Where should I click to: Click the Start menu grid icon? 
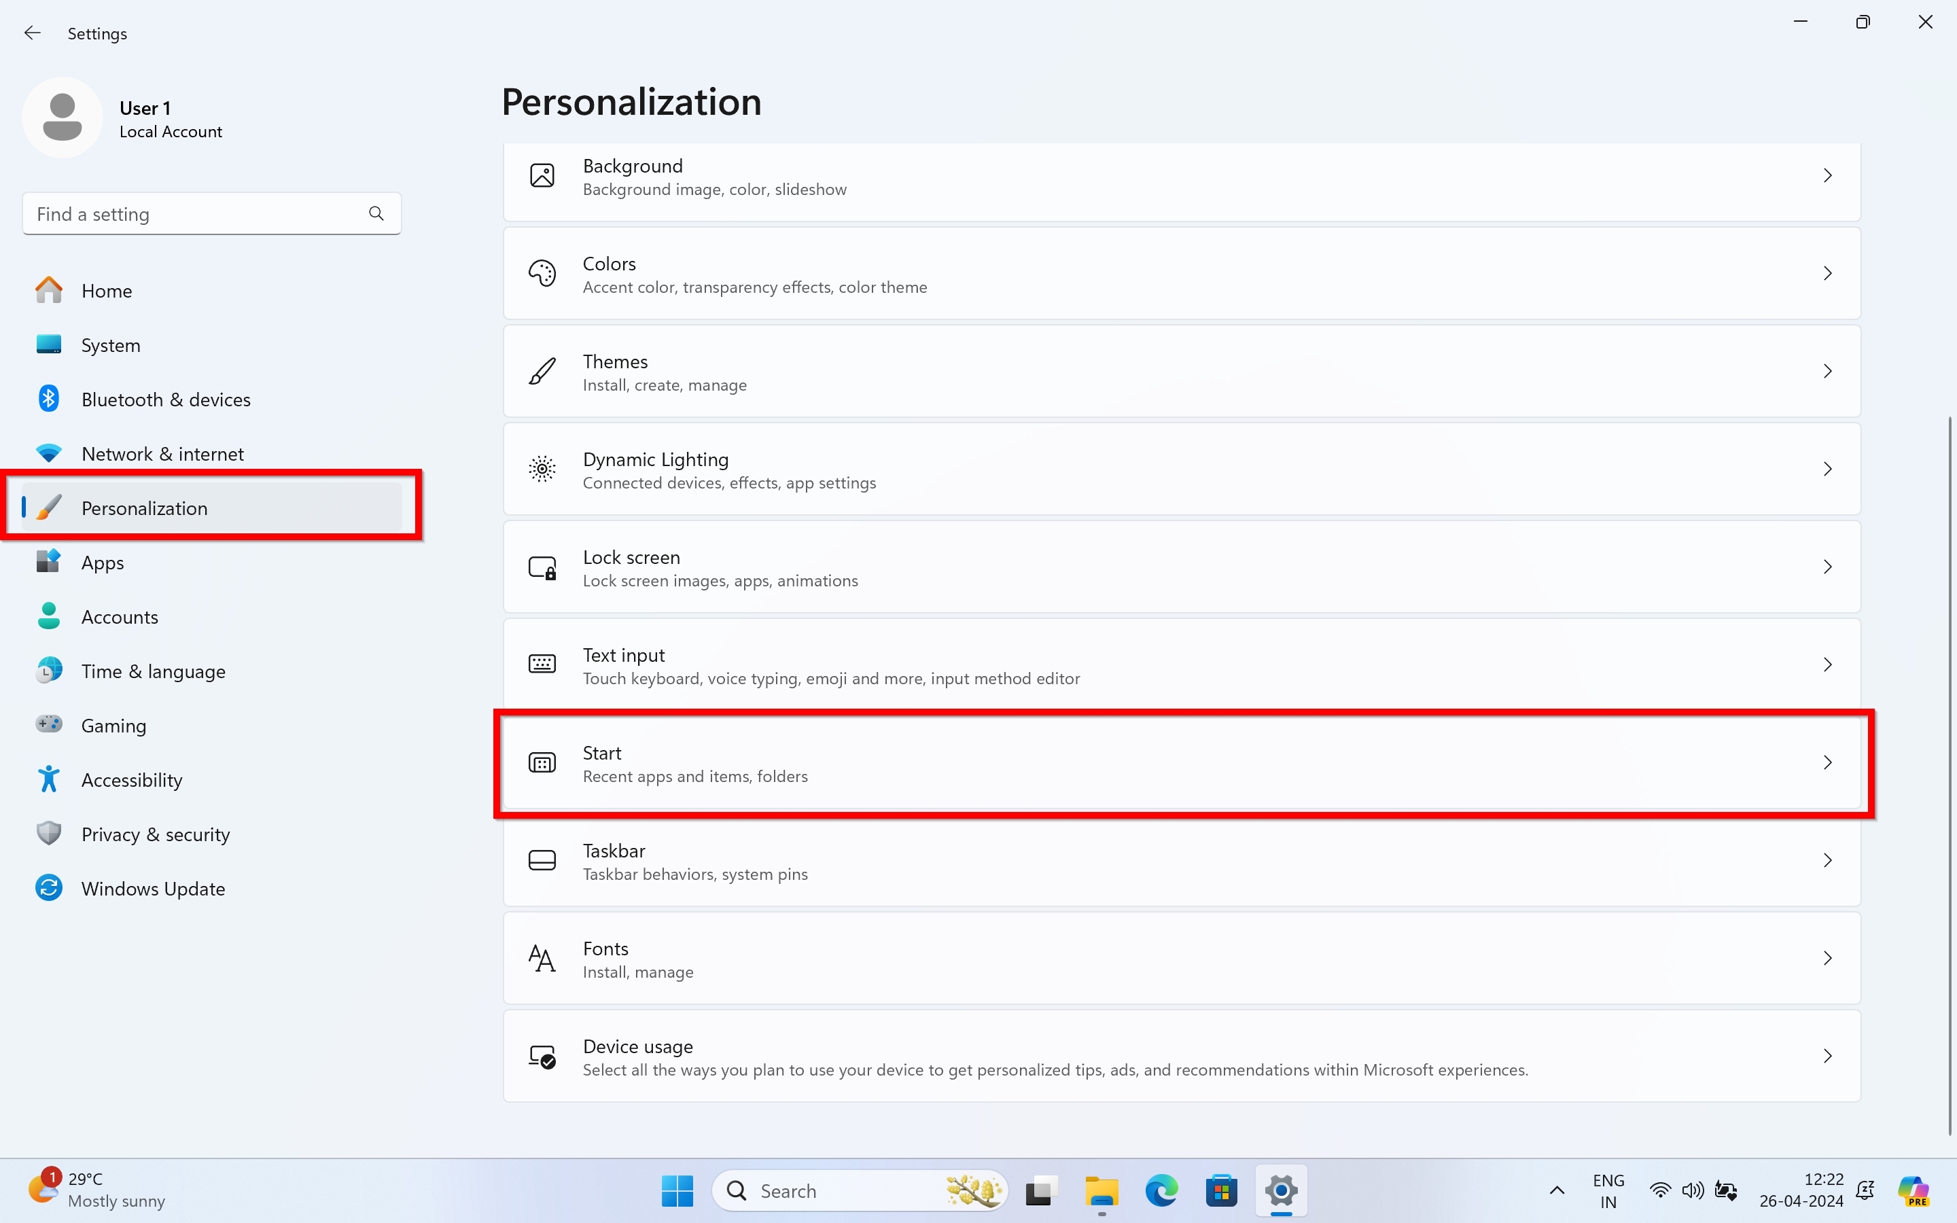tap(542, 763)
